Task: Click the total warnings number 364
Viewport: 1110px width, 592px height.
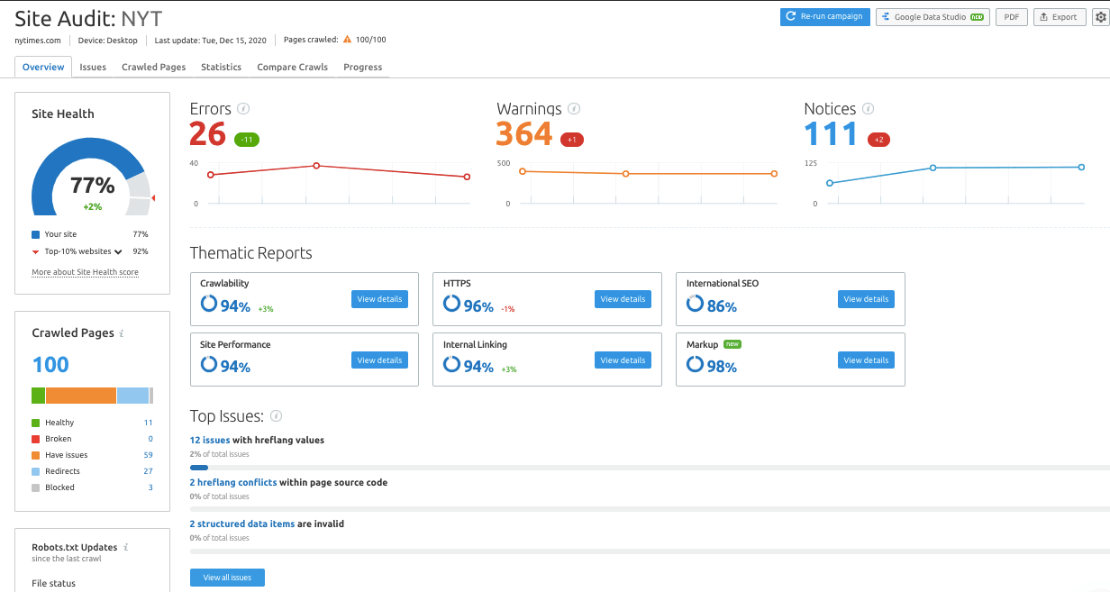Action: [x=524, y=134]
